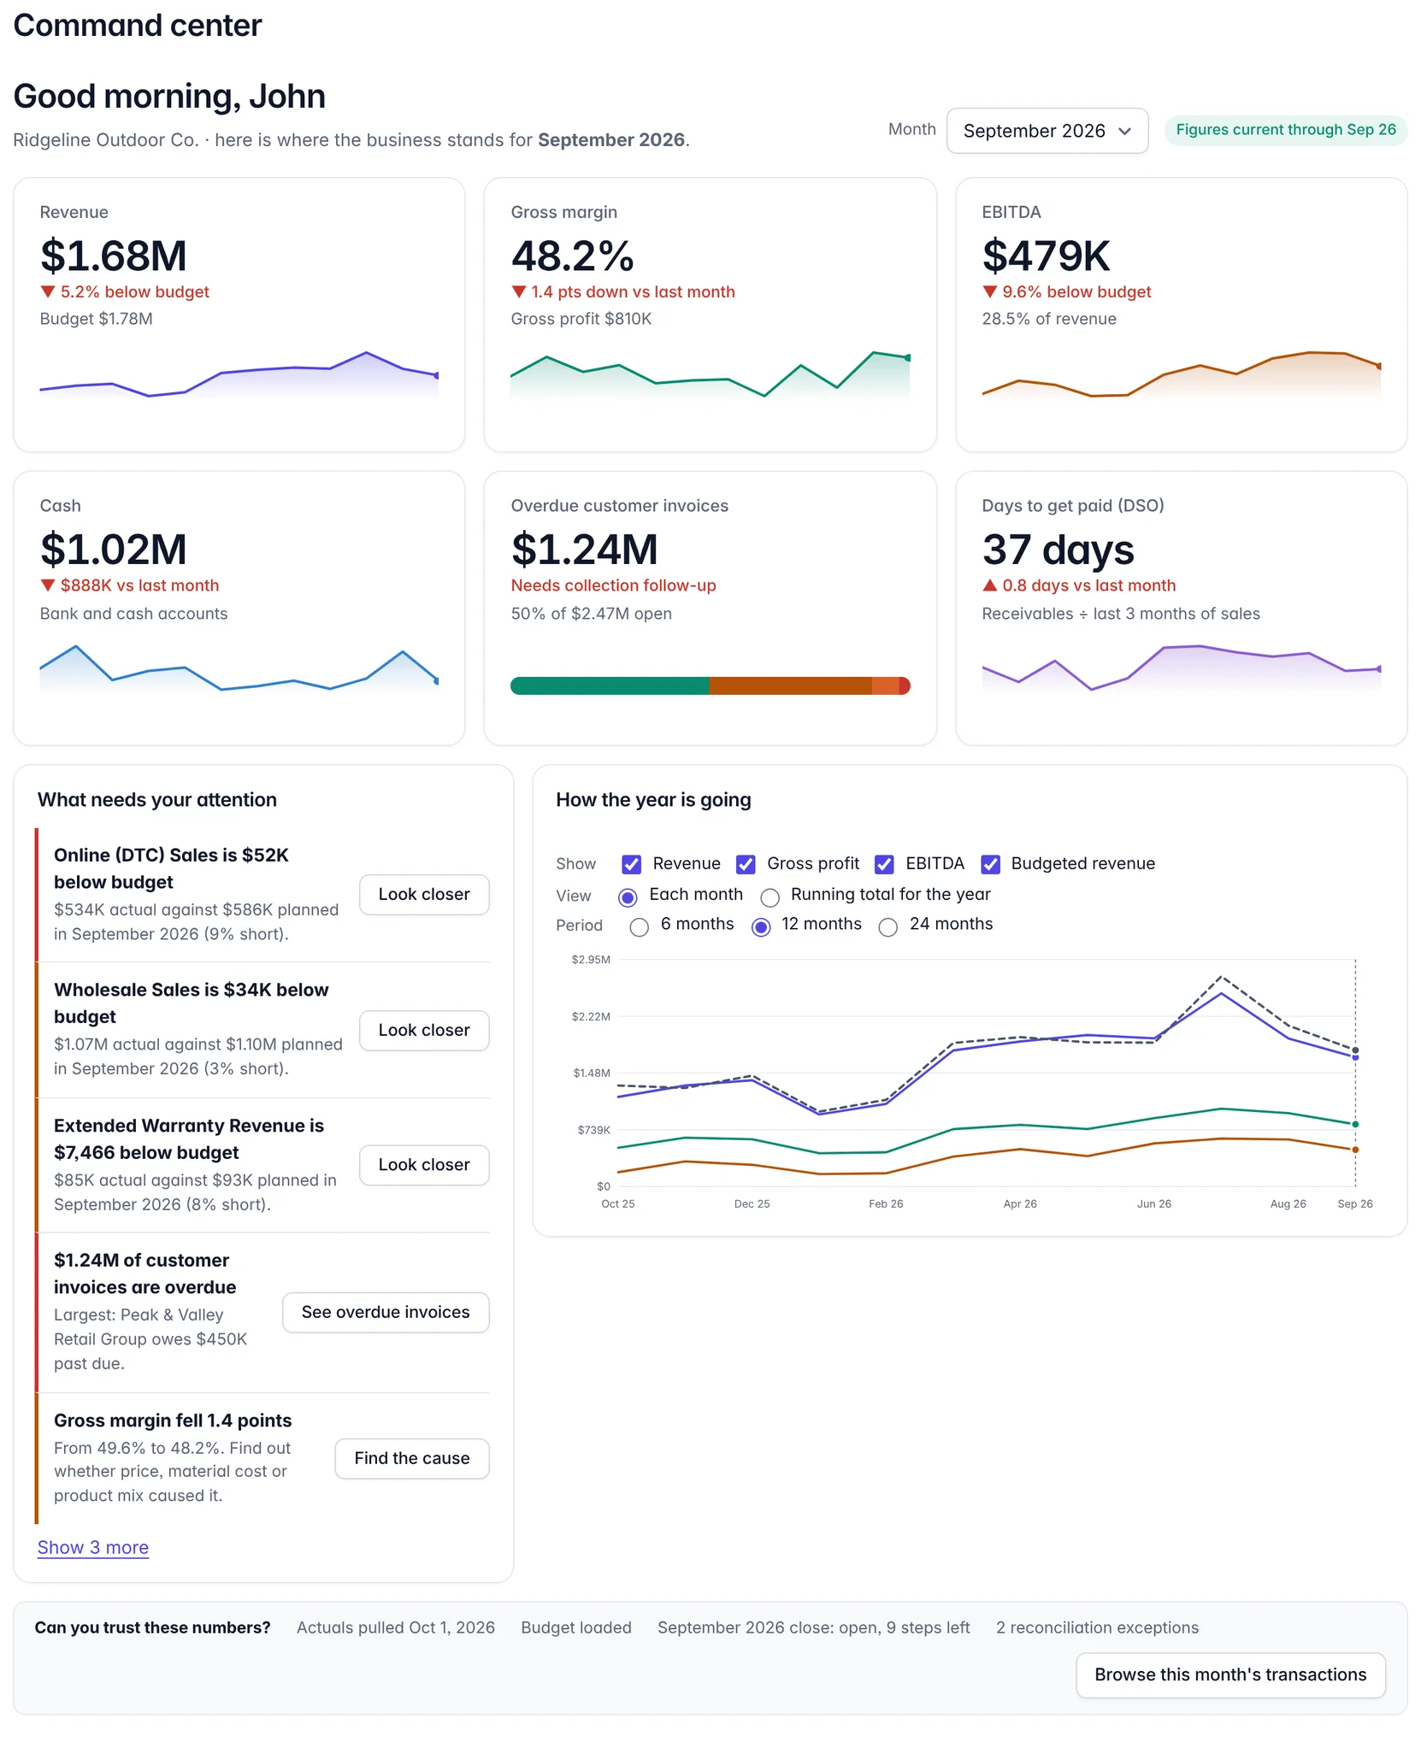
Task: Expand the Show 3 more link
Action: pyautogui.click(x=93, y=1548)
